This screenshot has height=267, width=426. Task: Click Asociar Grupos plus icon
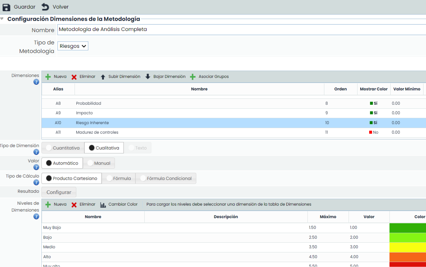193,77
